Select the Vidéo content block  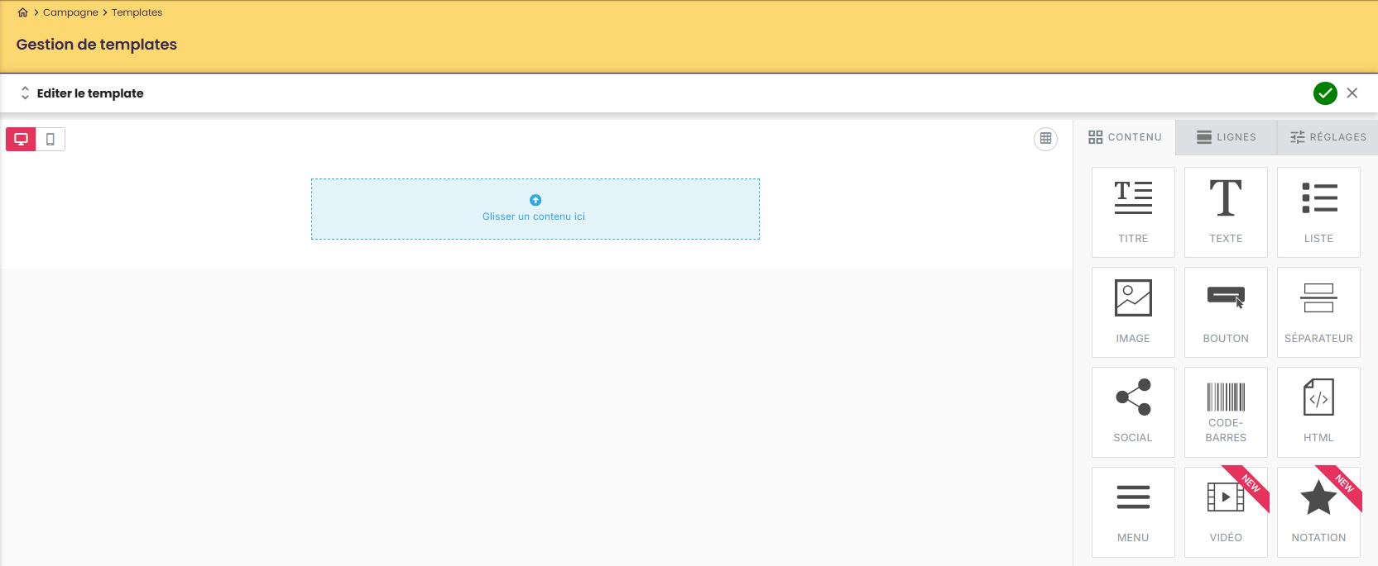pos(1226,512)
